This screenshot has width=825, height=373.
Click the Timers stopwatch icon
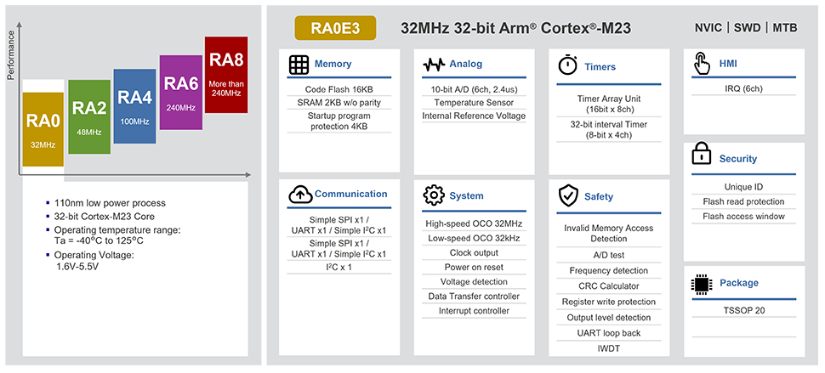pos(568,65)
